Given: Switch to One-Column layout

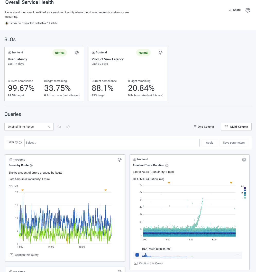Looking at the screenshot, I should point(204,127).
